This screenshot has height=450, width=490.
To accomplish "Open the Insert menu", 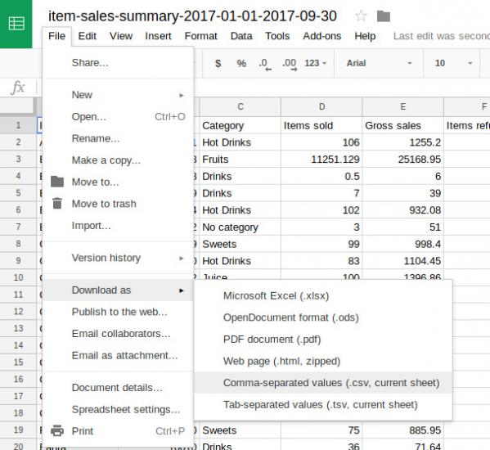I will (x=158, y=36).
